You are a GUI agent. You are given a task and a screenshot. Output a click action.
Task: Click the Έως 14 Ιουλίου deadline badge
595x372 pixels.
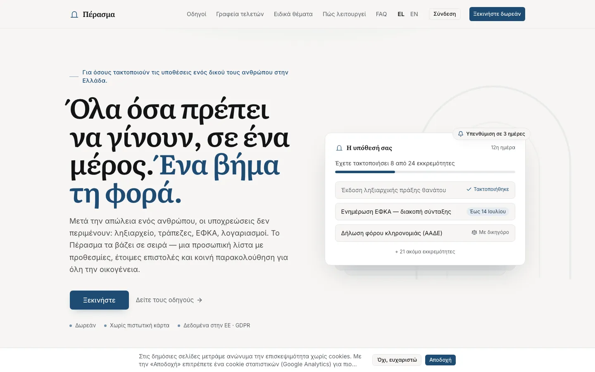[x=488, y=212]
